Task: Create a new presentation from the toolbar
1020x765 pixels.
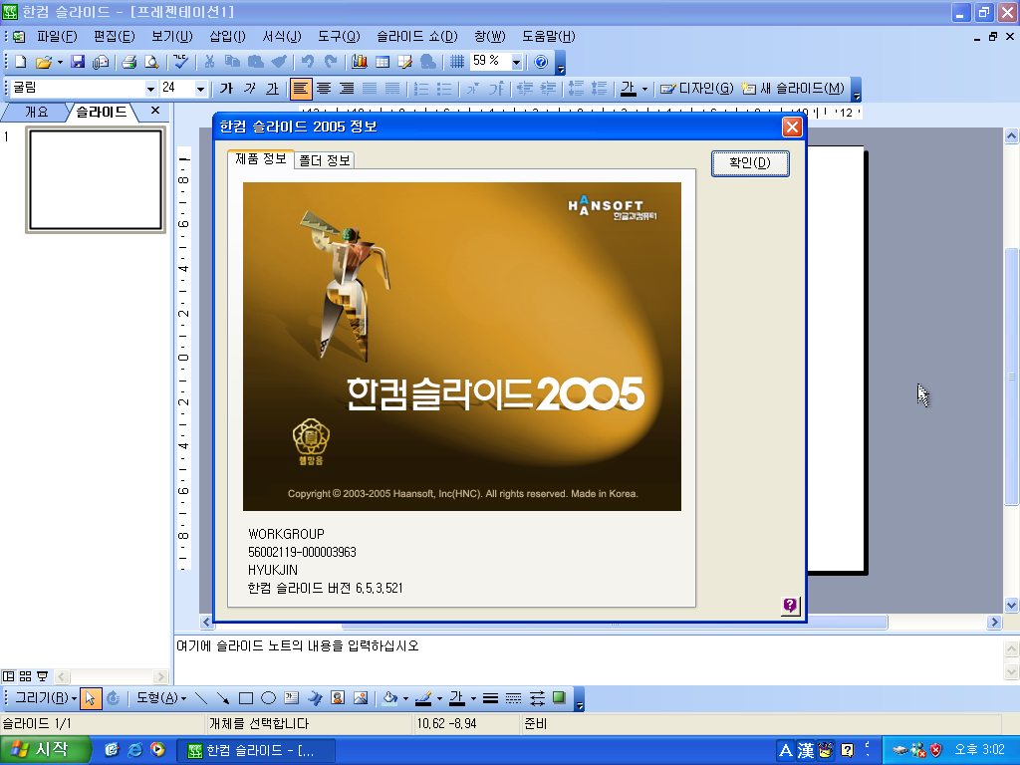Action: 21,62
